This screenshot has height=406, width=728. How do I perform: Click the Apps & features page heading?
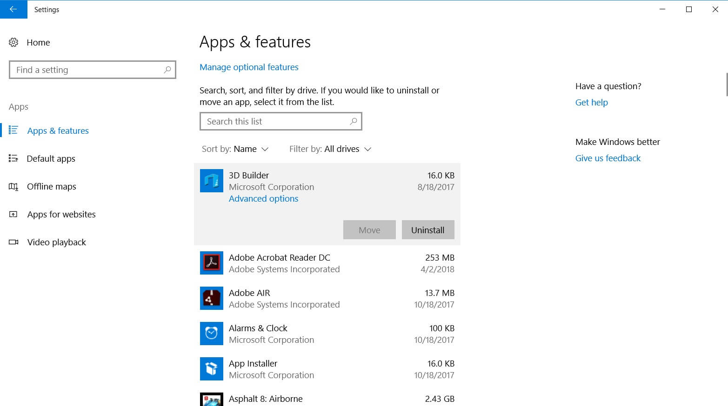pyautogui.click(x=255, y=42)
